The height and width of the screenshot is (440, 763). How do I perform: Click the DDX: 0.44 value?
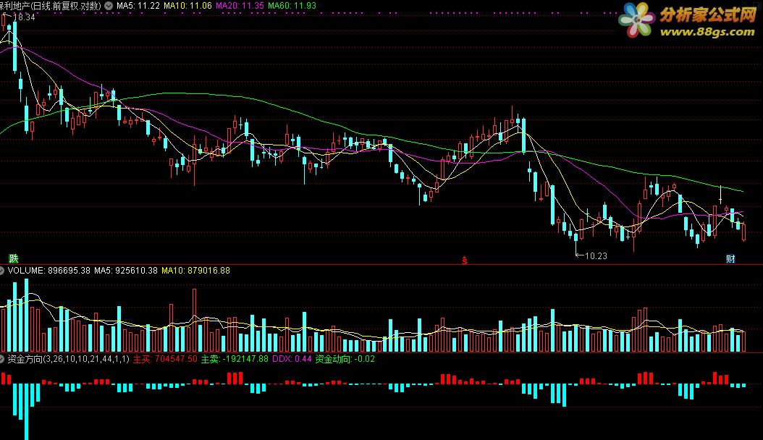point(292,359)
